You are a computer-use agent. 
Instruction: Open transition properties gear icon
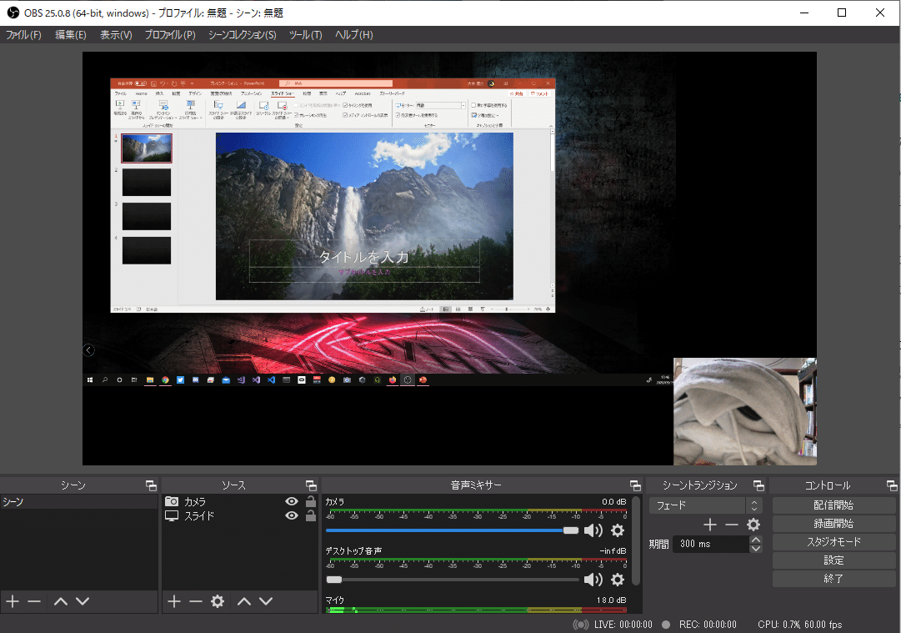pyautogui.click(x=753, y=525)
